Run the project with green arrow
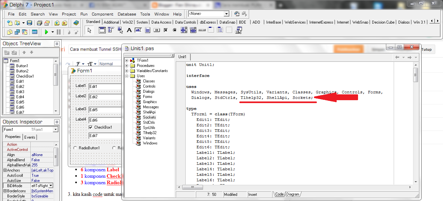This screenshot has height=201, width=443. tap(47, 32)
